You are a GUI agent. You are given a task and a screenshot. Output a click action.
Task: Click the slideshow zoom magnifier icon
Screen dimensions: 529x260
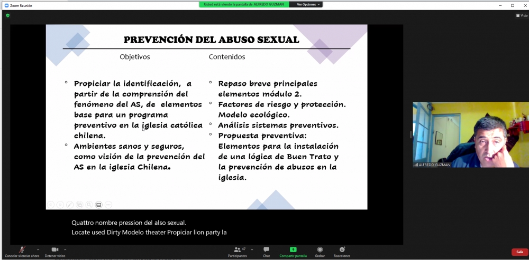click(89, 205)
